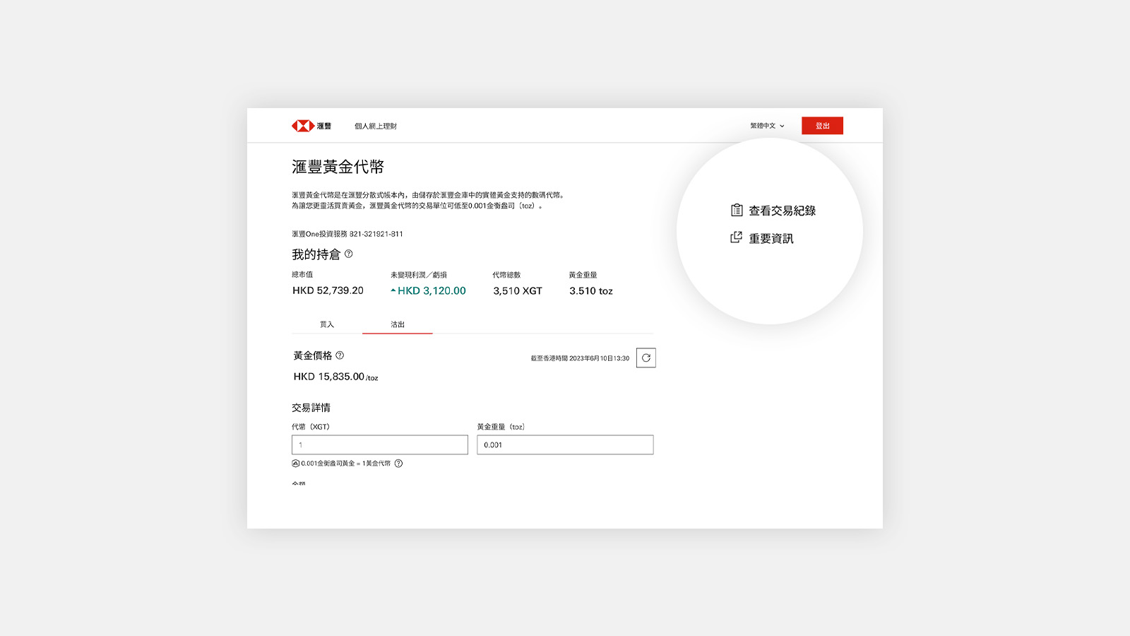The height and width of the screenshot is (636, 1130).
Task: Click token total 3,510 XGT
Action: tap(518, 290)
